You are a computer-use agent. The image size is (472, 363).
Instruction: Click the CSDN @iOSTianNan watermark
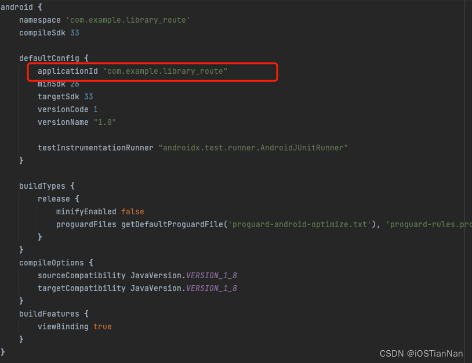point(421,353)
